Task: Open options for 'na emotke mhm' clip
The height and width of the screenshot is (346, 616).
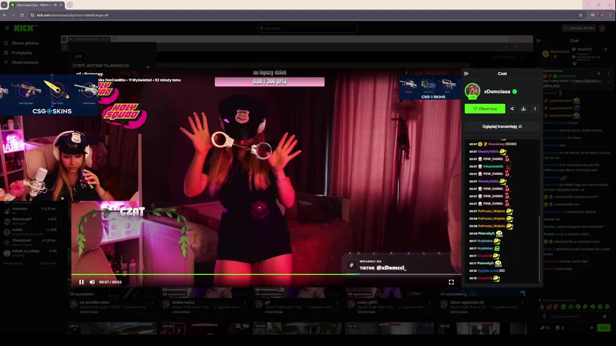Action: [x=152, y=303]
